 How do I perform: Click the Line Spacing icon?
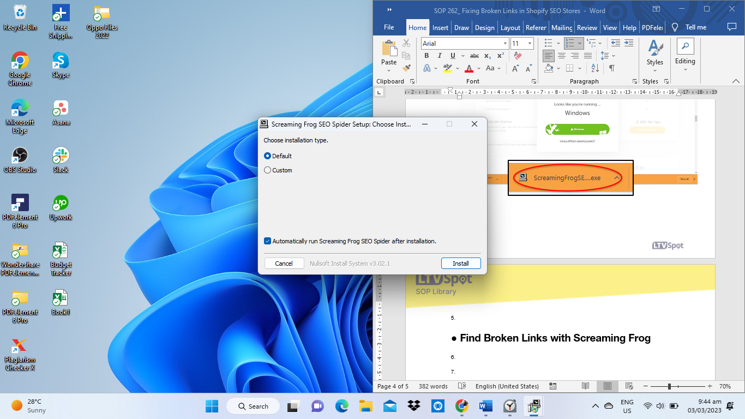point(604,56)
